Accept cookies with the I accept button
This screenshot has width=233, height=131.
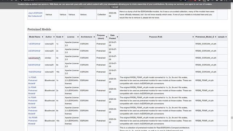point(115,7)
